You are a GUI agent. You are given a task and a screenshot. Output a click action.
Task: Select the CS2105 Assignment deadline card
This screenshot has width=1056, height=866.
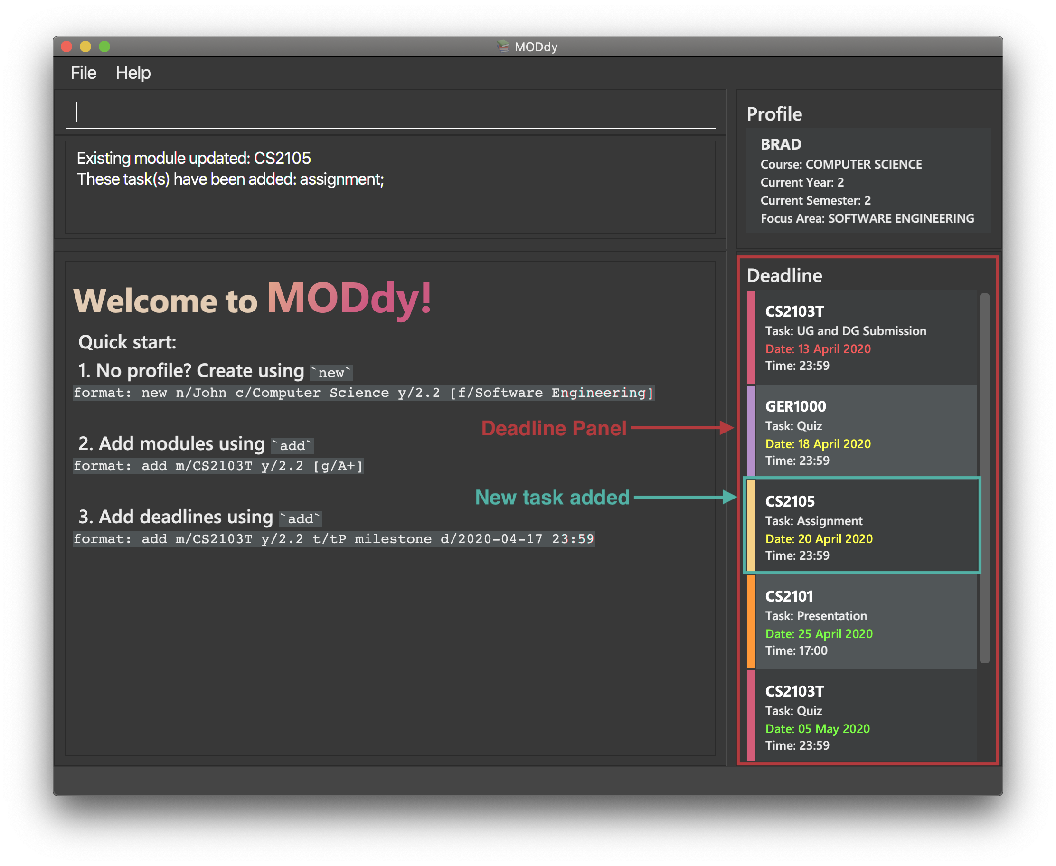pos(861,525)
